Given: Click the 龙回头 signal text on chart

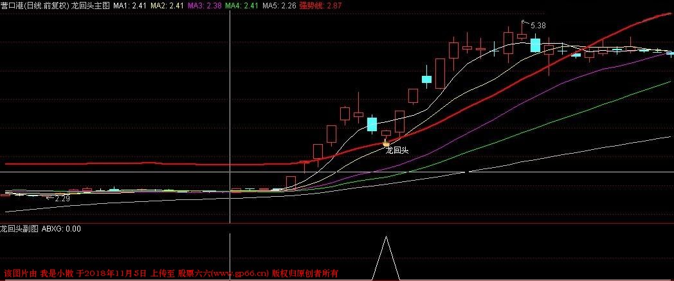Looking at the screenshot, I should click(x=397, y=150).
